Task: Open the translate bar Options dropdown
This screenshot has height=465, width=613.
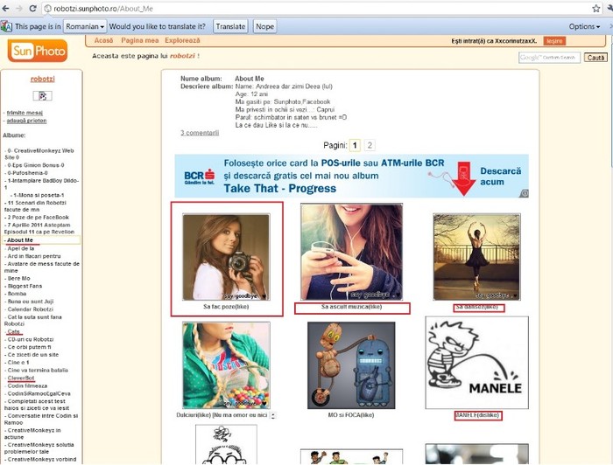Action: tap(584, 26)
